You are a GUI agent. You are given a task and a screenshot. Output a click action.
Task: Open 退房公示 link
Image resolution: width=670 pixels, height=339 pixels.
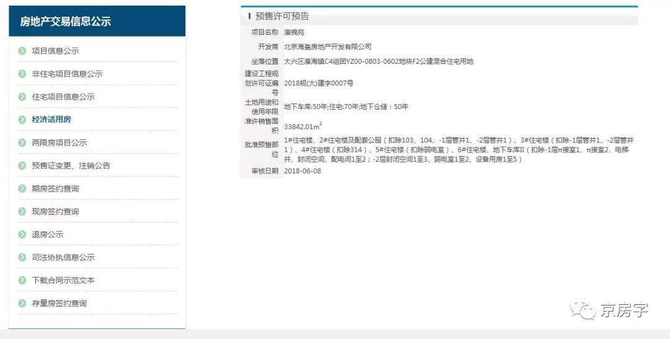[x=47, y=234]
